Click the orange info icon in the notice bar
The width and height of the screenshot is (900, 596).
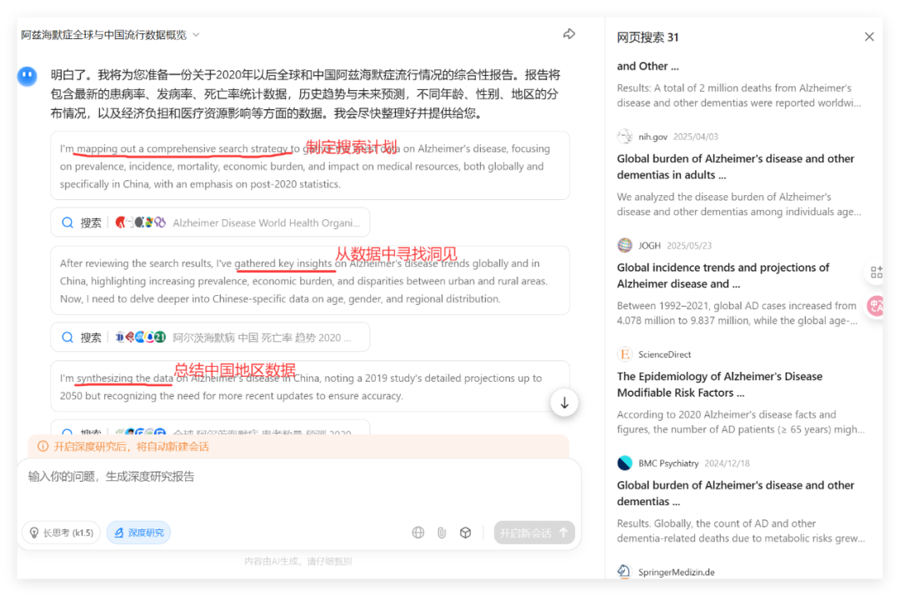[43, 446]
